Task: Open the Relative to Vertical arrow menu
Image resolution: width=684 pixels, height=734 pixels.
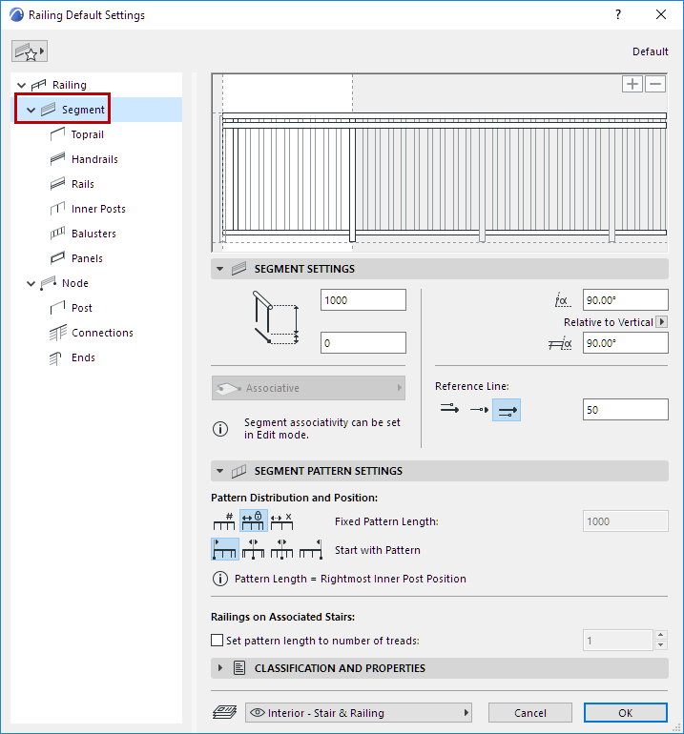Action: 661,322
